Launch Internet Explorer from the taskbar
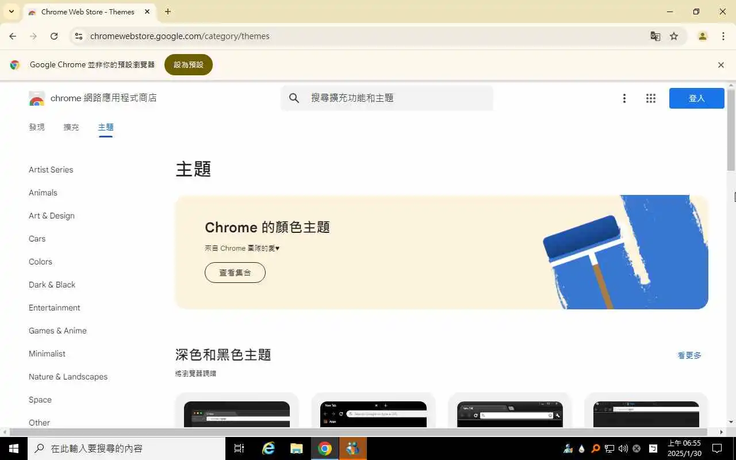The height and width of the screenshot is (460, 736). (269, 448)
